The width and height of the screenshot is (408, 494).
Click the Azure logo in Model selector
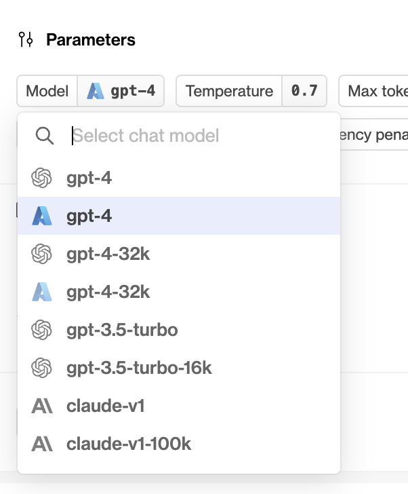(96, 91)
